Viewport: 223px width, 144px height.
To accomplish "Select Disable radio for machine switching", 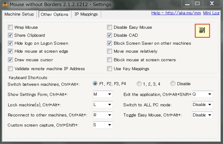I will pyautogui.click(x=173, y=83).
